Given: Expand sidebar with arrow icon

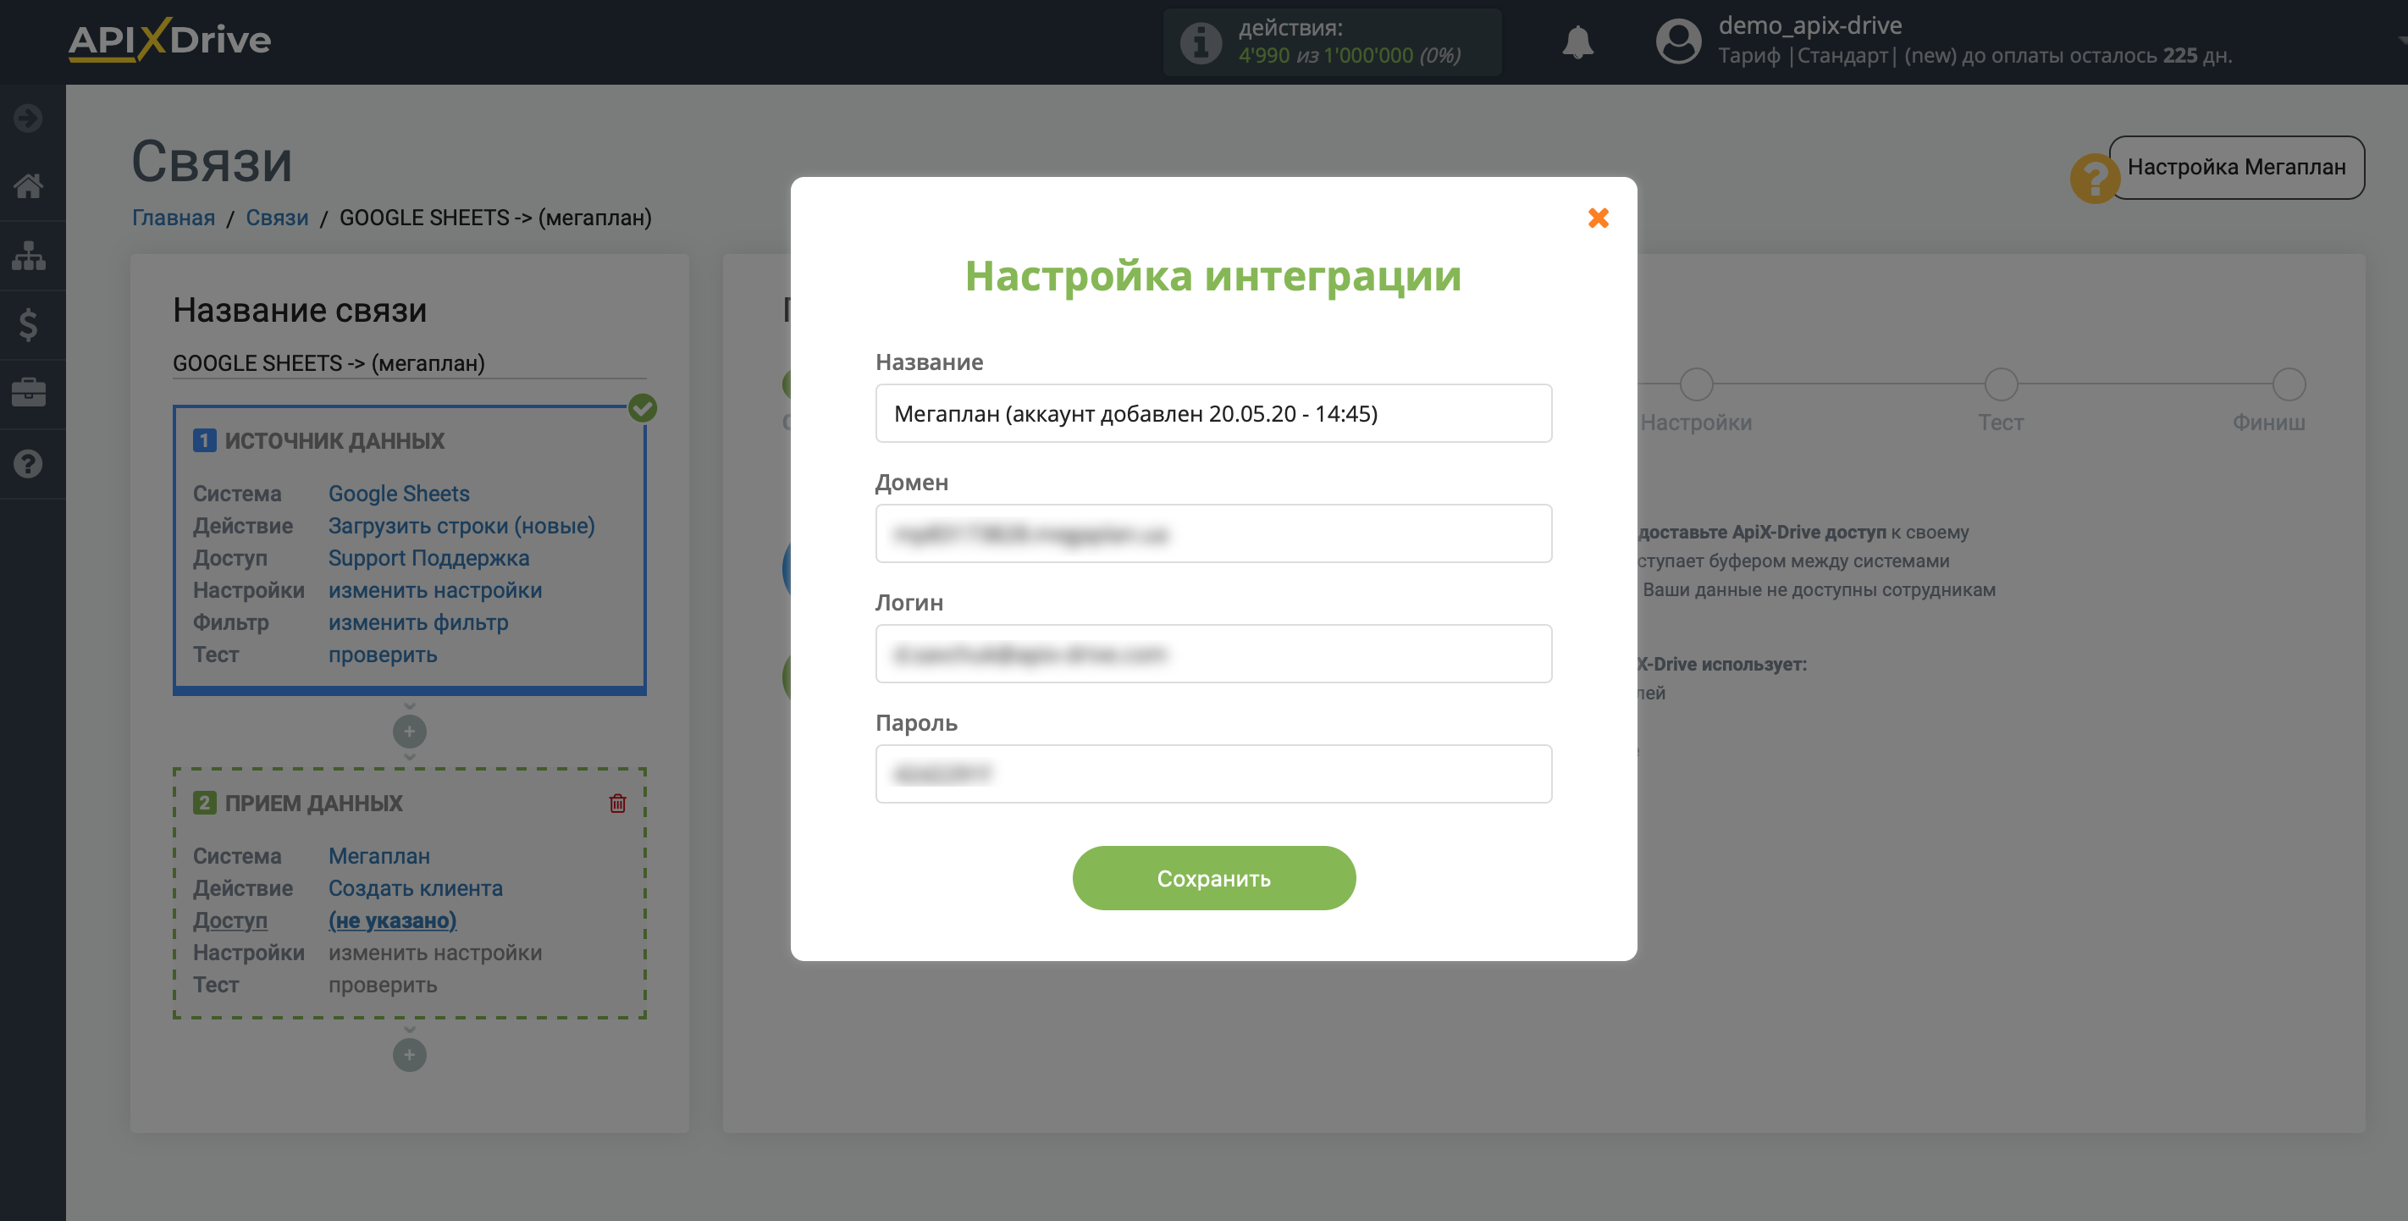Looking at the screenshot, I should point(28,118).
